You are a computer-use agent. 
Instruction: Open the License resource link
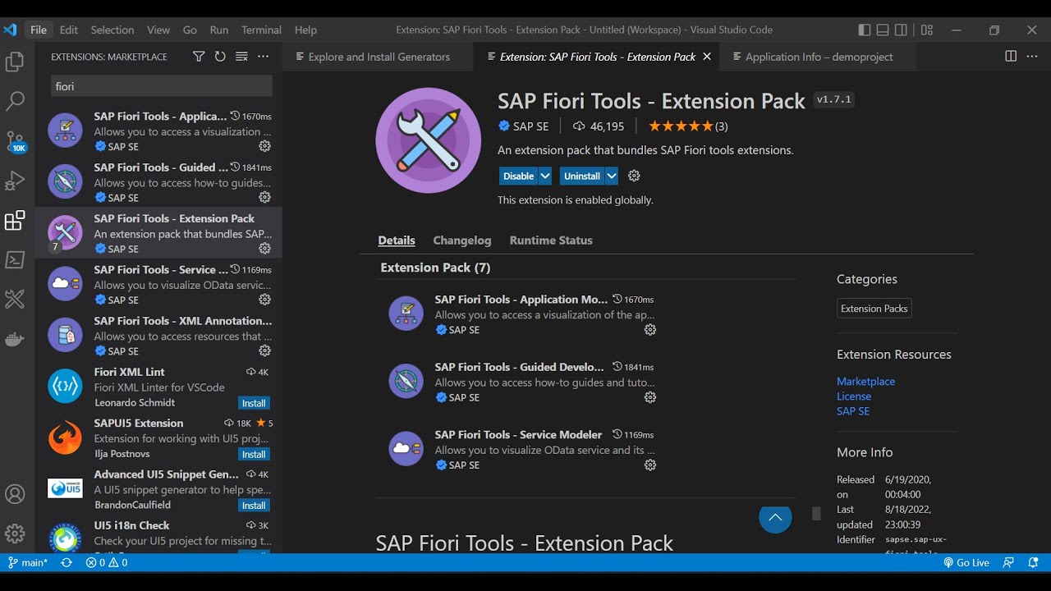pyautogui.click(x=854, y=396)
